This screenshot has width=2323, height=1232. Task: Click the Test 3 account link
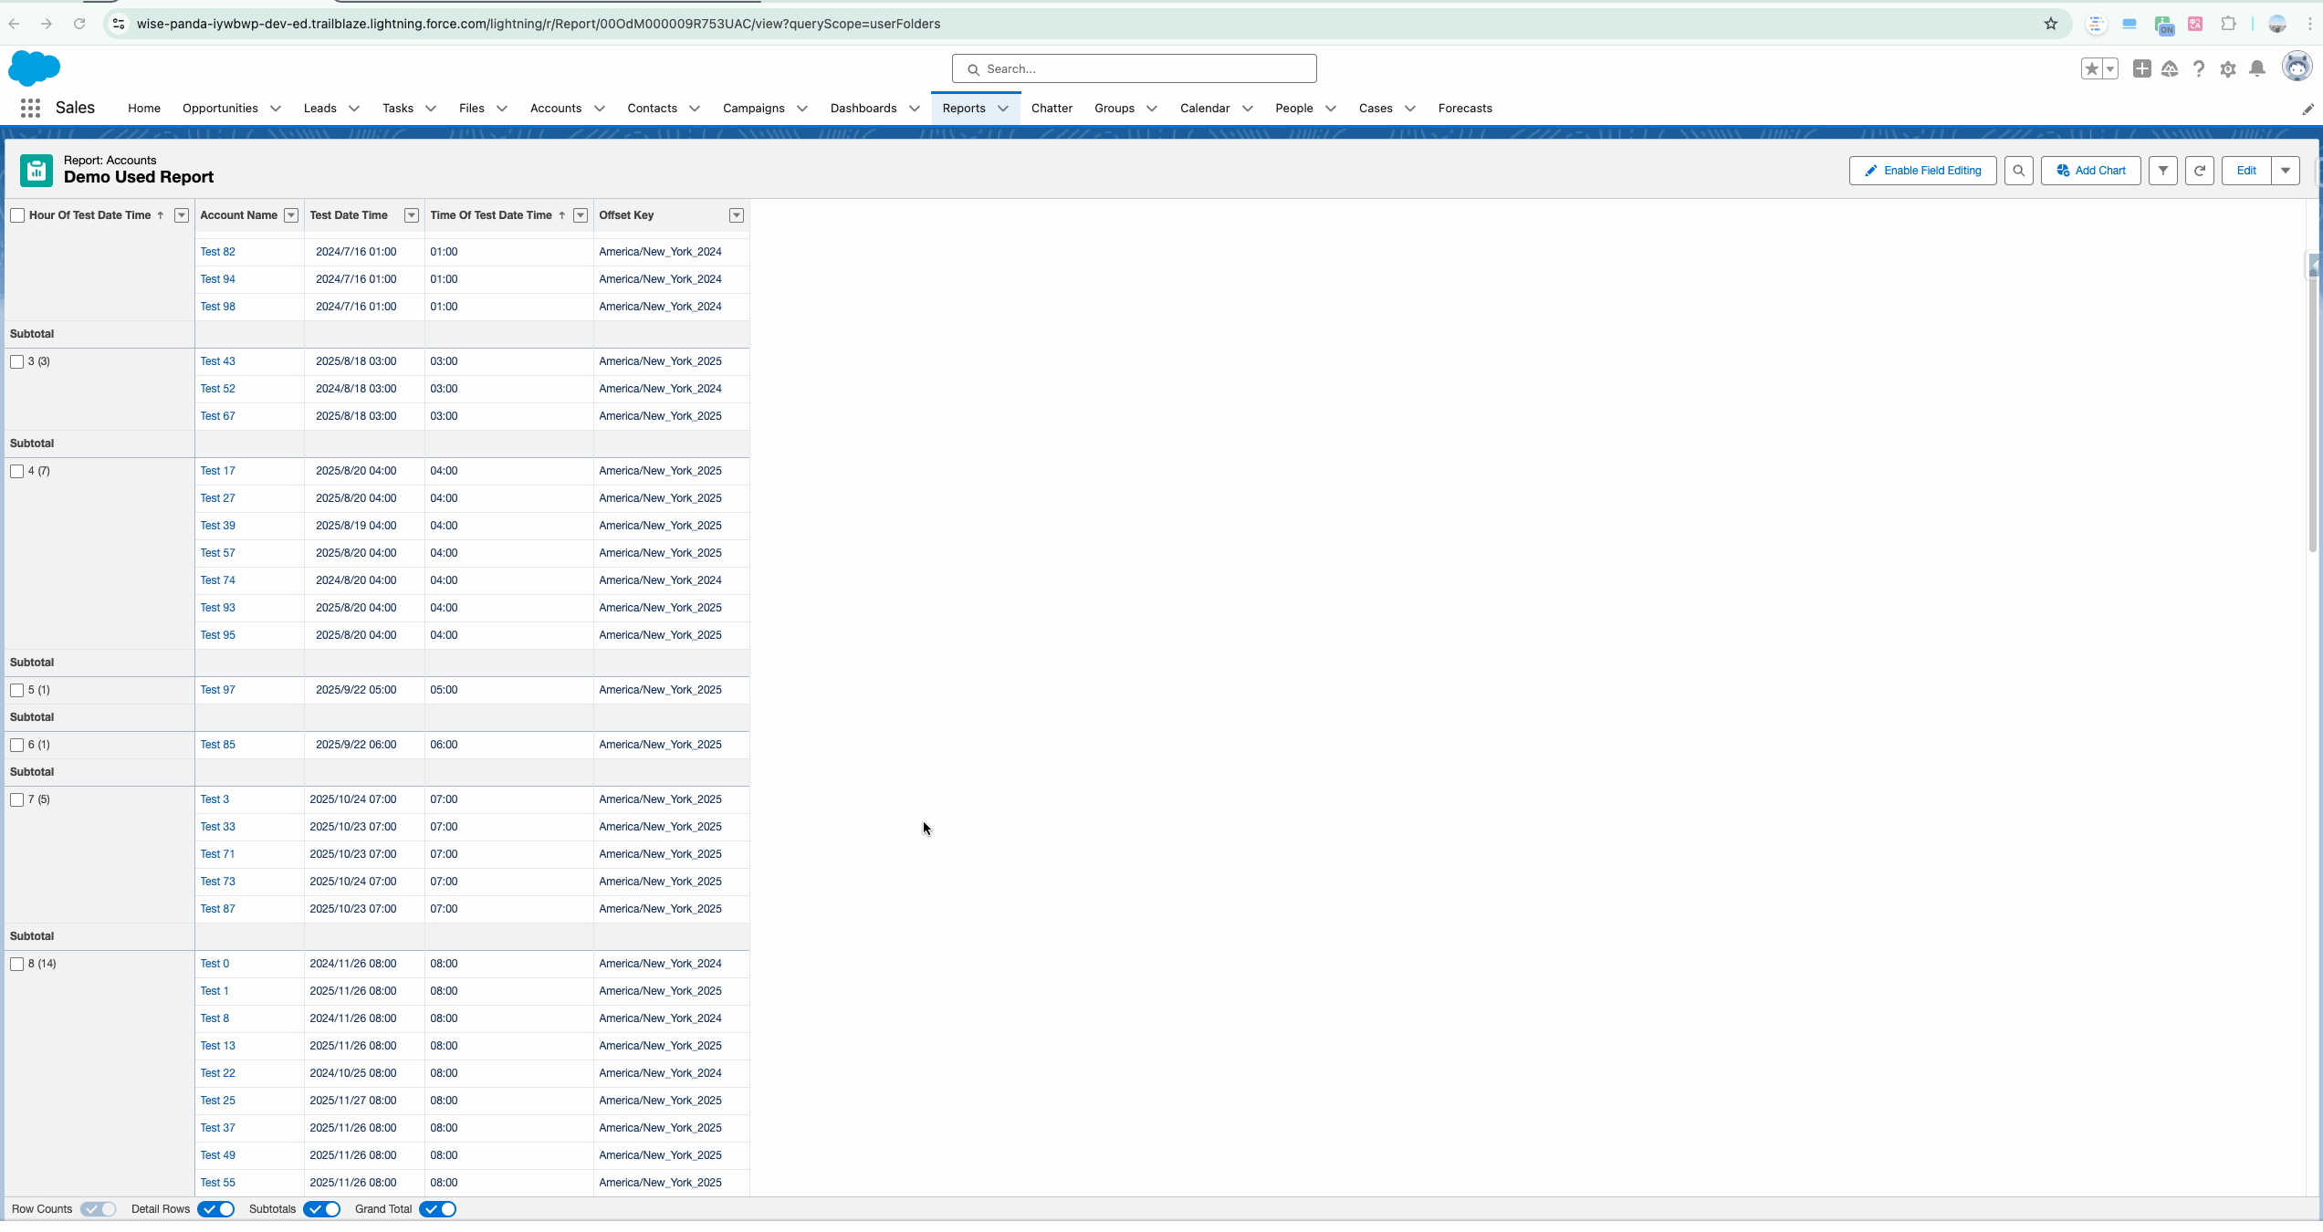pyautogui.click(x=214, y=799)
